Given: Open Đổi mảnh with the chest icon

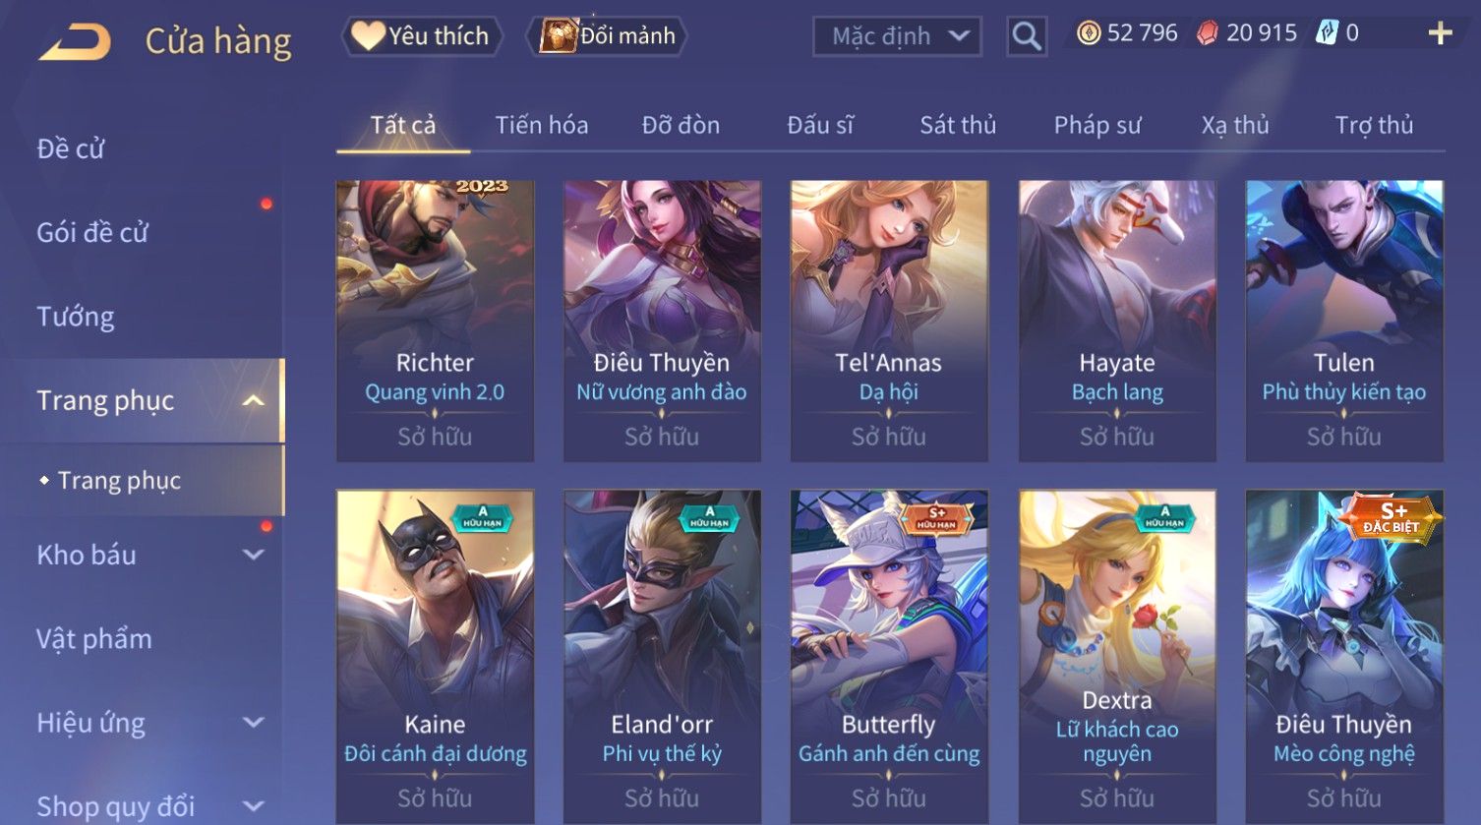Looking at the screenshot, I should click(606, 36).
